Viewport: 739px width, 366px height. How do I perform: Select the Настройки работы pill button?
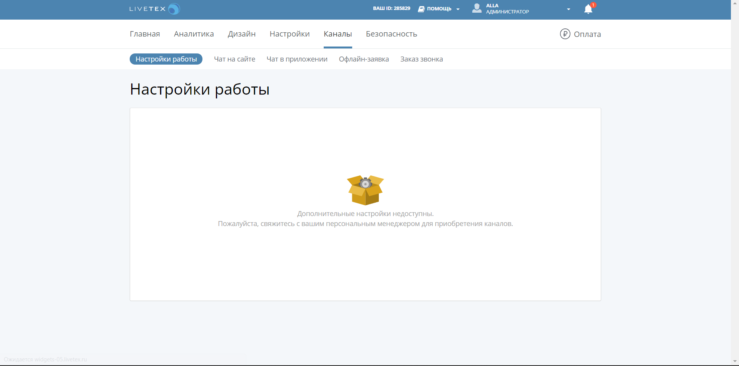tap(166, 59)
